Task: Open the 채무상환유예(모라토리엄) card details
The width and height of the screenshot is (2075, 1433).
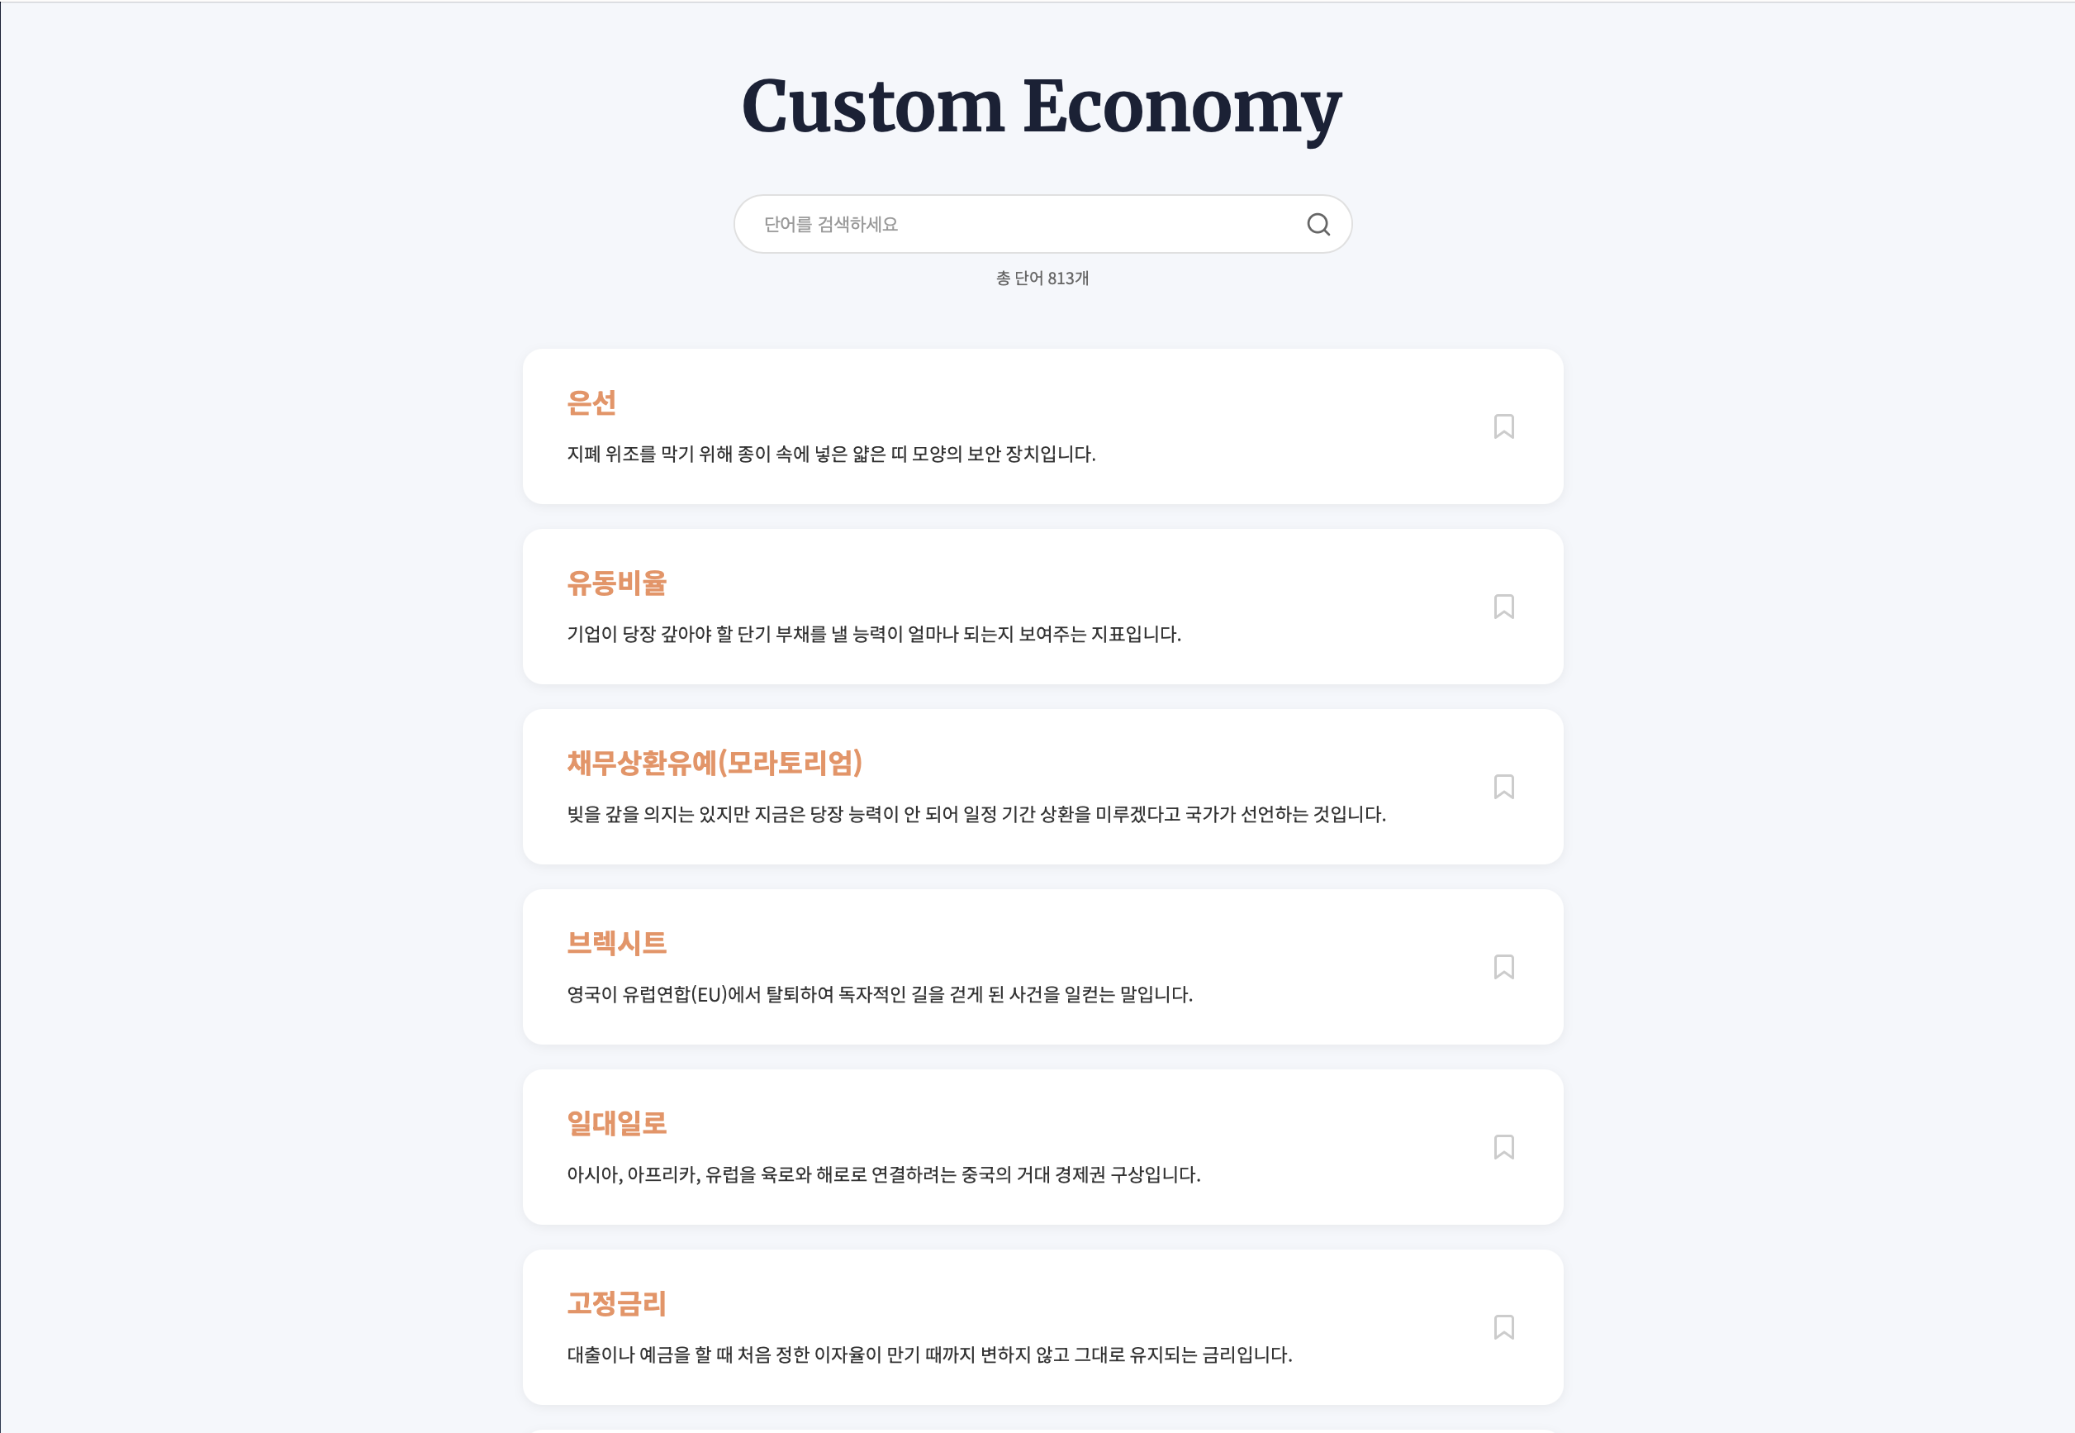Action: point(715,762)
